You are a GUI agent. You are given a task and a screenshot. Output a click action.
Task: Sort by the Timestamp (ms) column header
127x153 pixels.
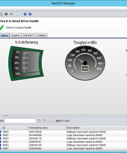pyautogui.click(x=47, y=128)
